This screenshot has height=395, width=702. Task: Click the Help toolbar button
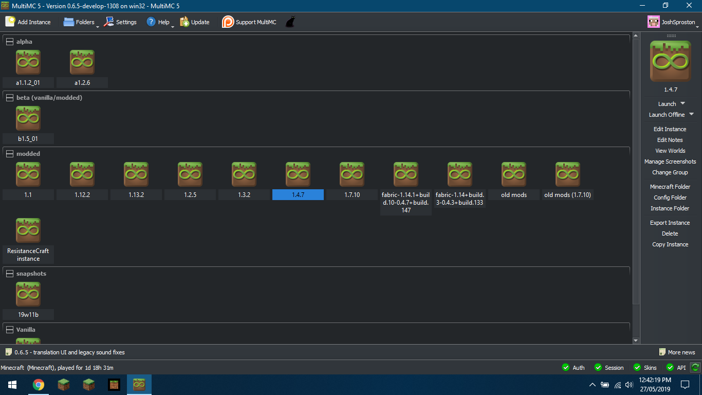click(158, 22)
